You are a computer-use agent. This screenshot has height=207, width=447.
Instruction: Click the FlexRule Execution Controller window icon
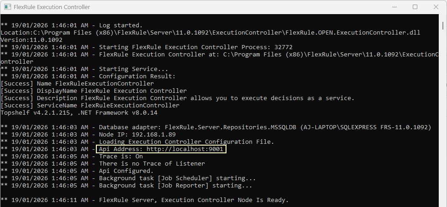[8, 7]
